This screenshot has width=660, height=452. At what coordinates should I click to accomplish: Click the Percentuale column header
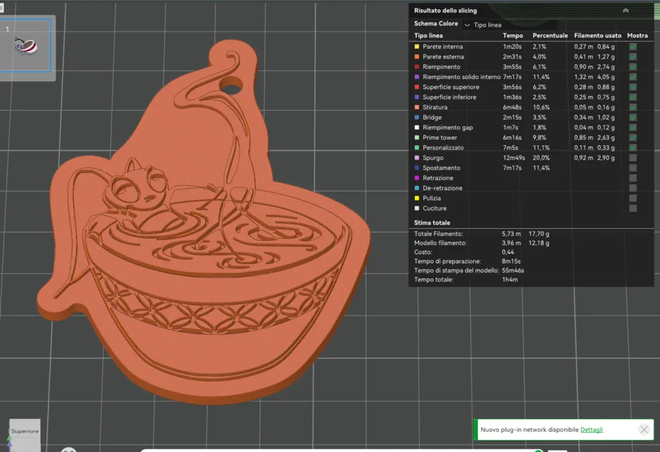point(550,36)
